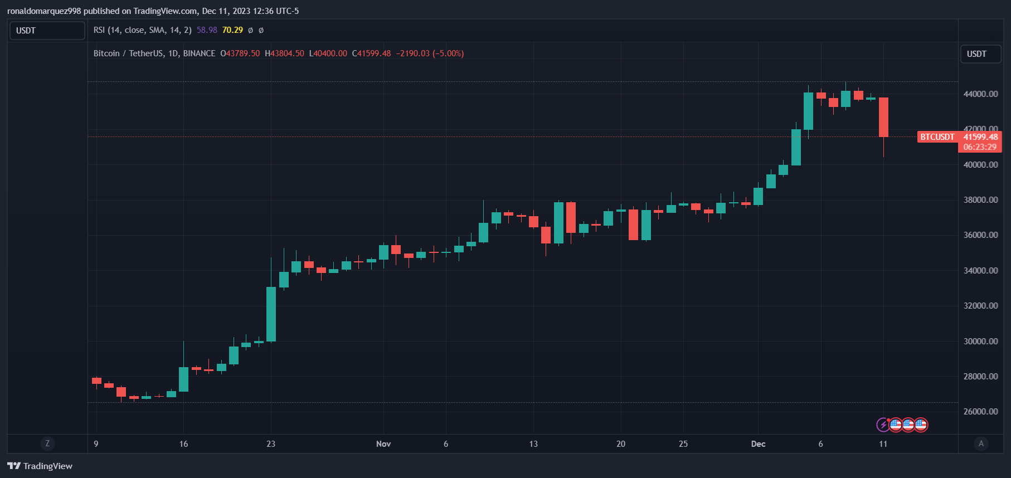Click the latest red candle on Dec 11

[883, 118]
